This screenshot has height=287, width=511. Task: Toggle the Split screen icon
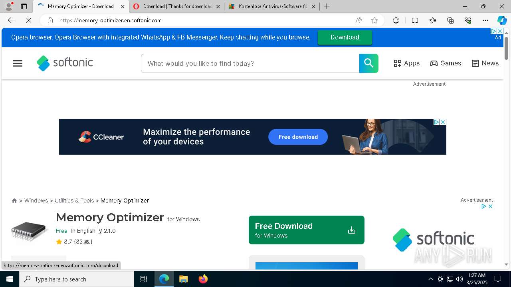click(x=415, y=20)
